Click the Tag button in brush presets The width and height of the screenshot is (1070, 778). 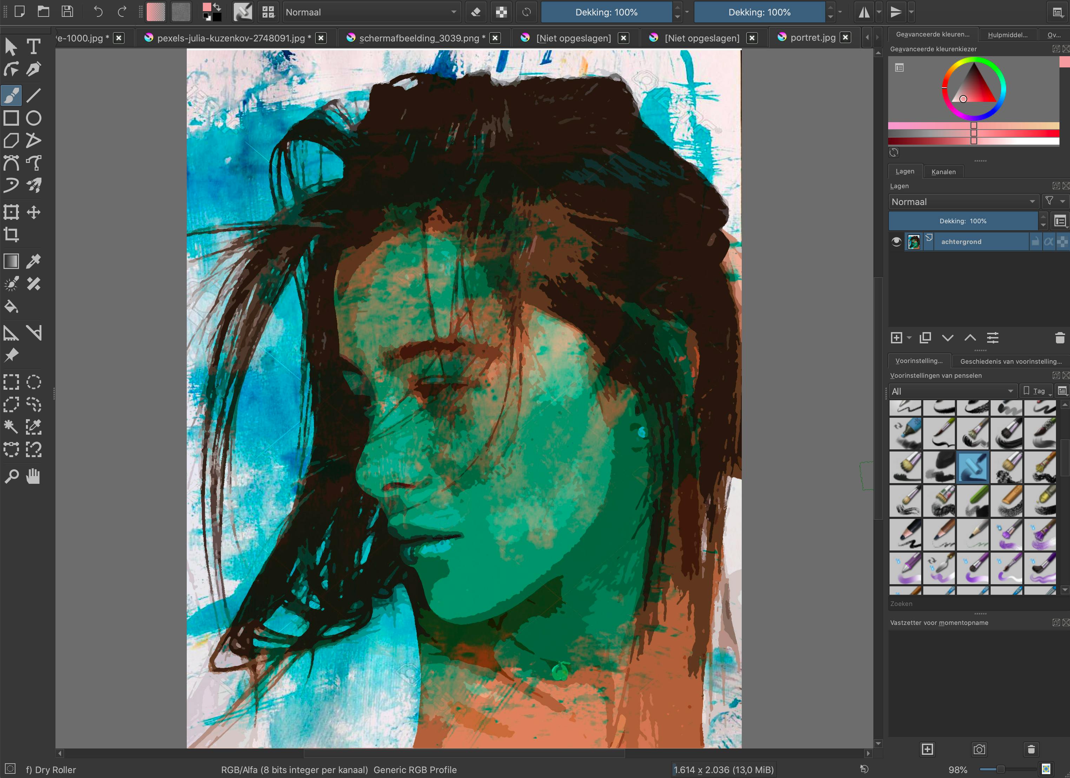[1035, 391]
